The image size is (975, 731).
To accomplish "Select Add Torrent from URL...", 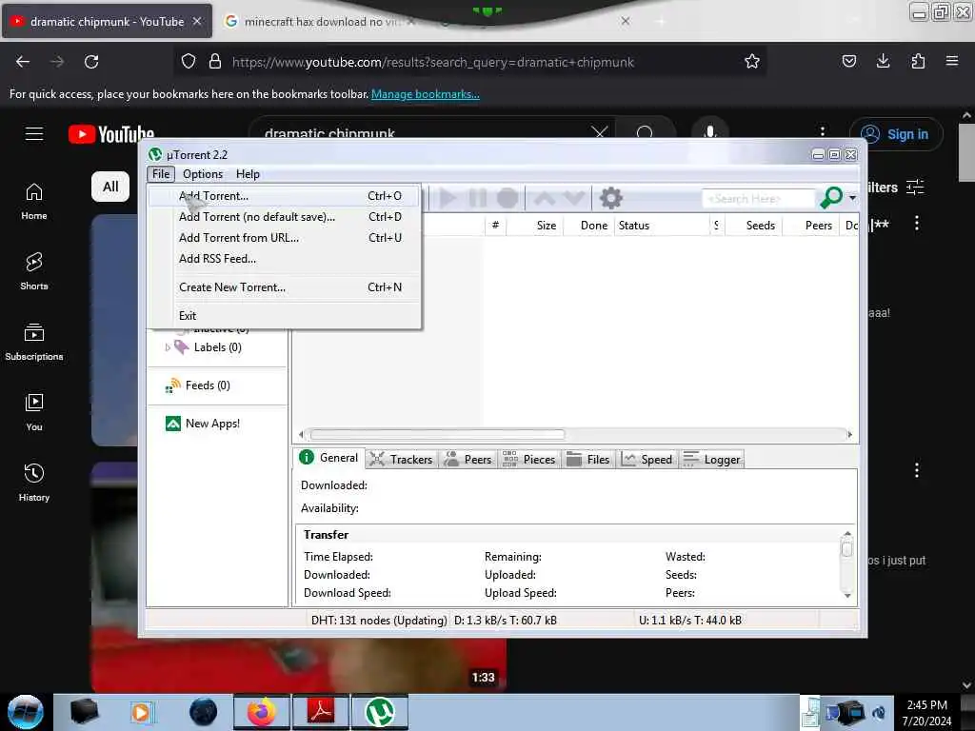I will 284,238.
